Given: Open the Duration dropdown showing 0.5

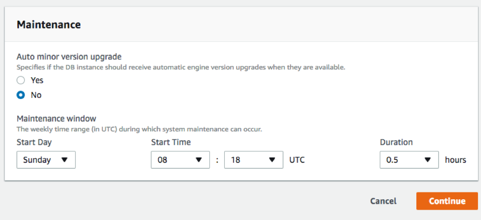Looking at the screenshot, I should point(409,160).
